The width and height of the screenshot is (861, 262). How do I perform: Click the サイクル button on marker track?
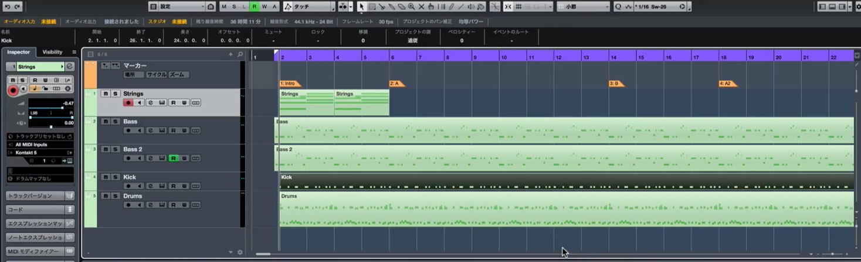[x=156, y=75]
